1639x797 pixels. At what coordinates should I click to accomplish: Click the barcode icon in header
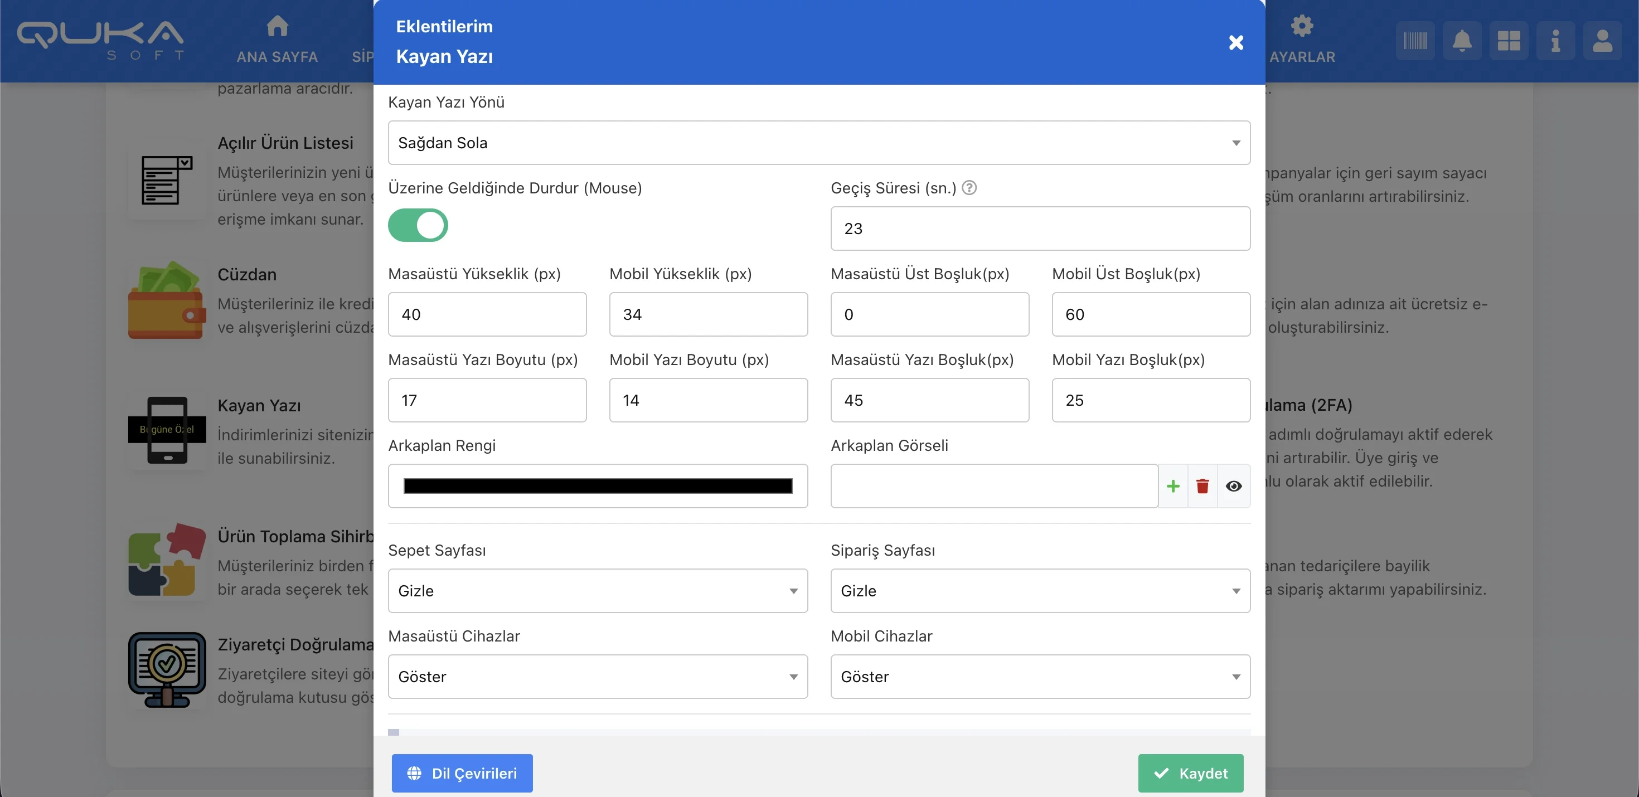point(1414,41)
